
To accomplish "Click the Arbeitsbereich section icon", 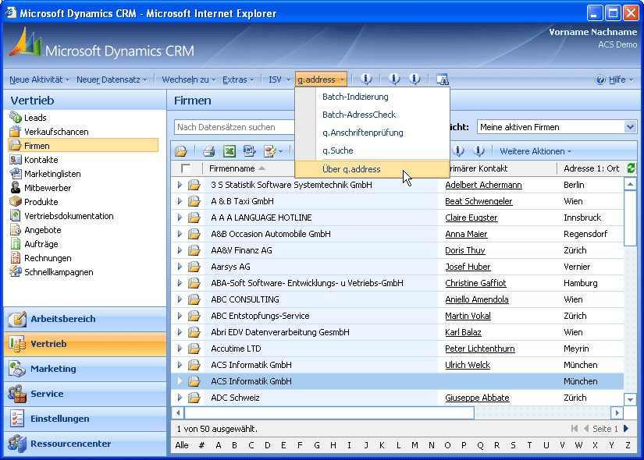I will pyautogui.click(x=17, y=319).
